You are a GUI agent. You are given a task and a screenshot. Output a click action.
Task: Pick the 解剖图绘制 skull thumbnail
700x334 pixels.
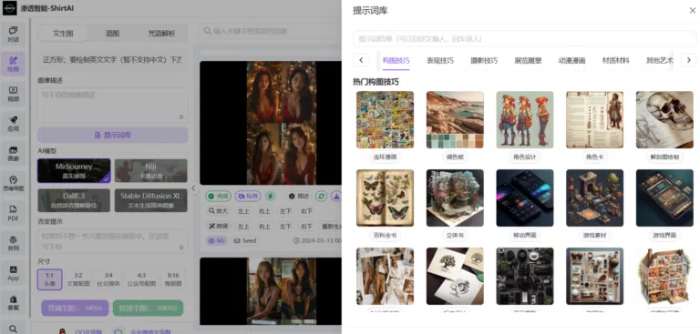point(664,120)
